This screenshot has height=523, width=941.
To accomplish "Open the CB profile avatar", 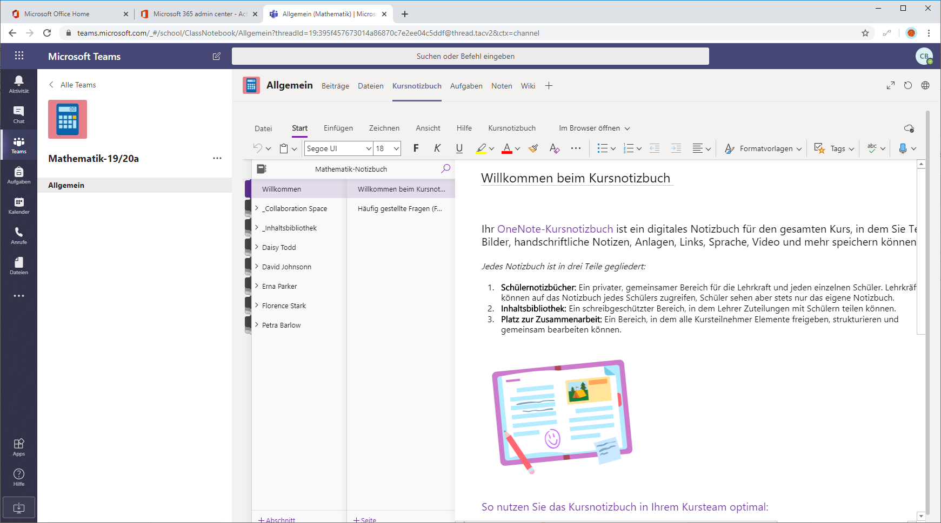I will (x=924, y=56).
